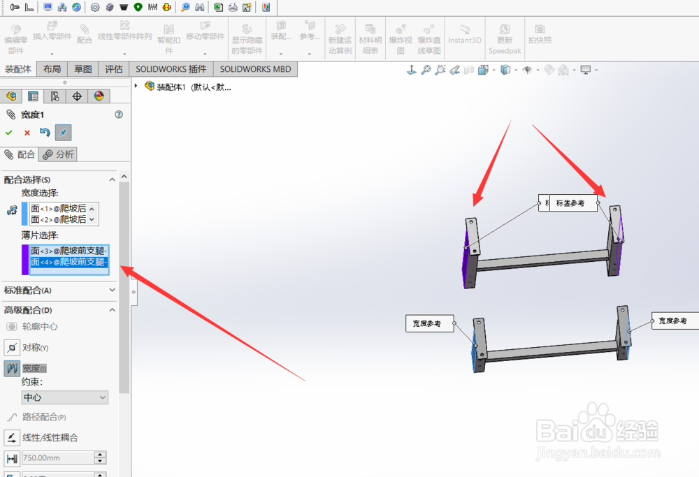Click the black trapezoid belt icon
Screen dimensions: 699x477
click(x=124, y=7)
